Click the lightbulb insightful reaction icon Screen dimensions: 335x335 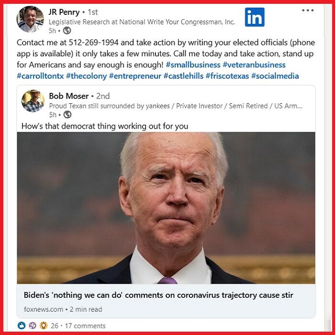coord(44,325)
